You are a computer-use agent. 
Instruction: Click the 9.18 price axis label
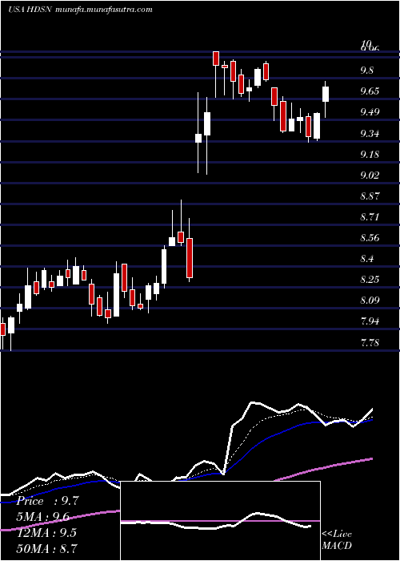tap(370, 155)
